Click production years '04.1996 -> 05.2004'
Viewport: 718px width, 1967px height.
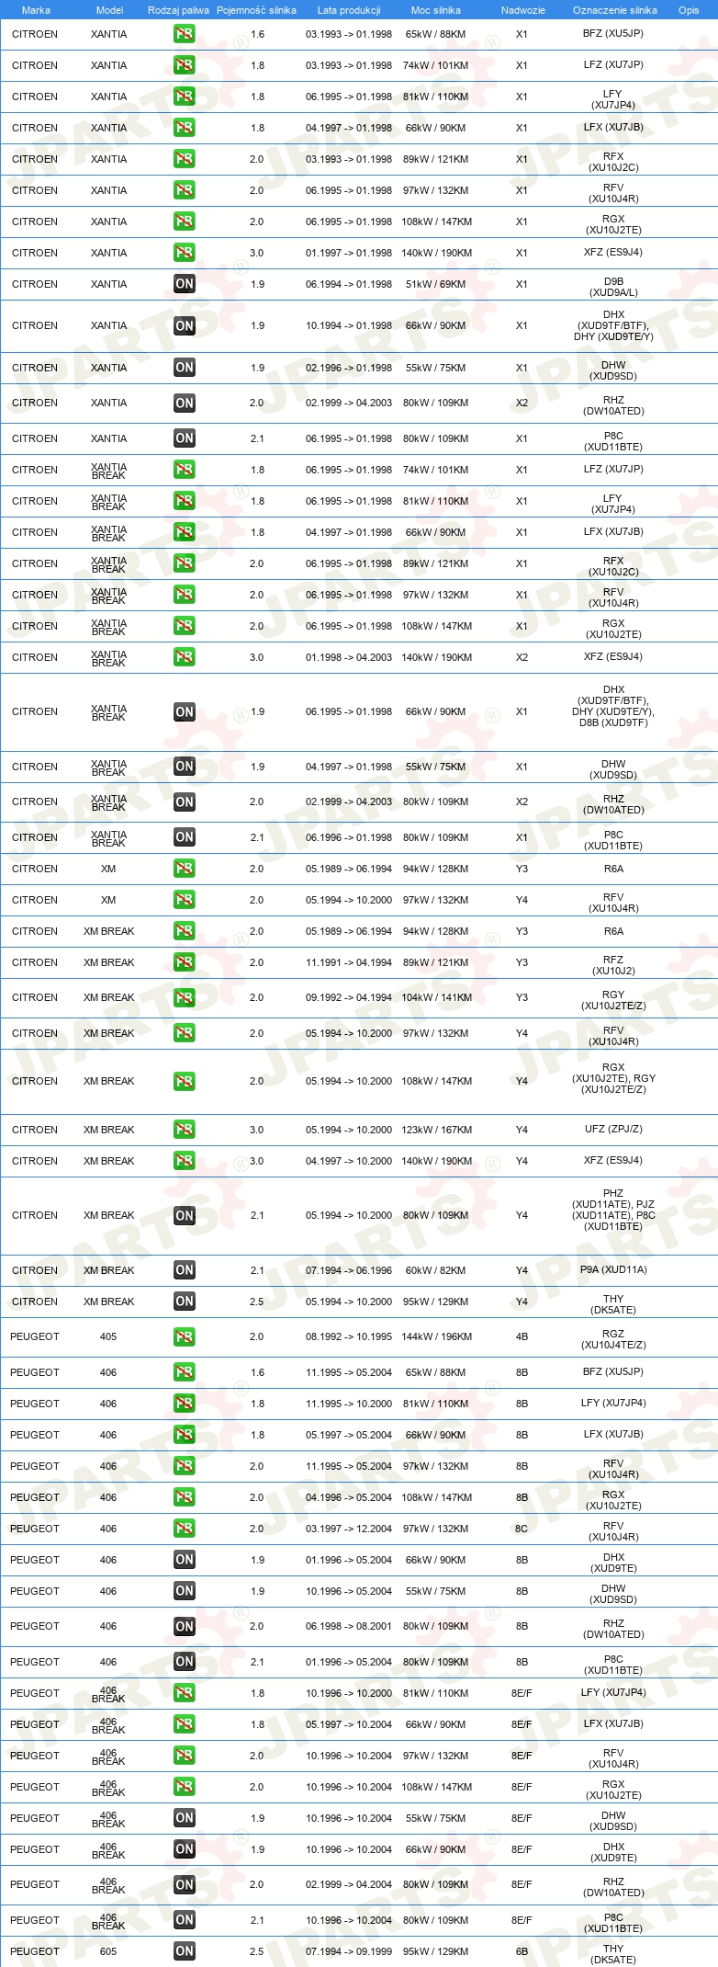(349, 1497)
